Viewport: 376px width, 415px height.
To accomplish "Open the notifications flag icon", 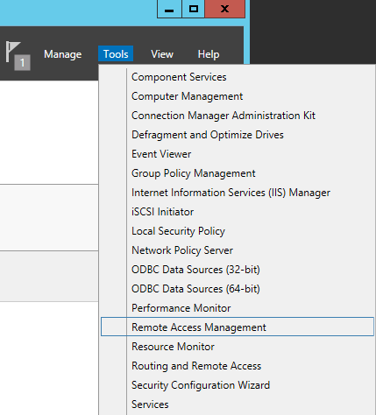I will tap(17, 55).
